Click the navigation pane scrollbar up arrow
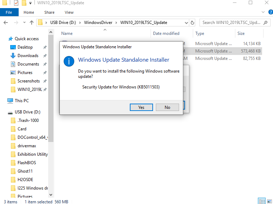273x204 pixels. point(51,32)
